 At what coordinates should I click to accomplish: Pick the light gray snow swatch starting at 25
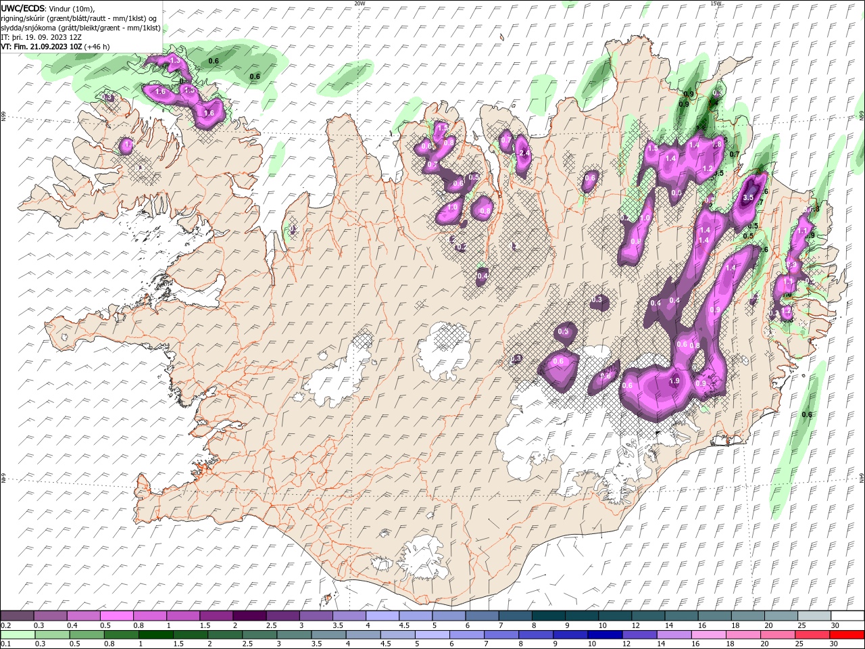pos(814,615)
